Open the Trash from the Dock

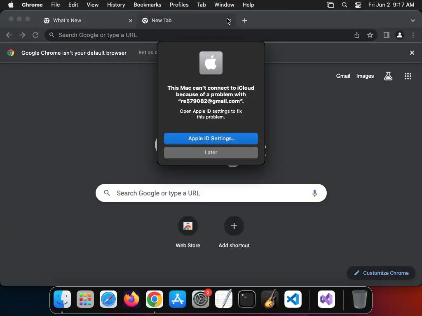[359, 299]
